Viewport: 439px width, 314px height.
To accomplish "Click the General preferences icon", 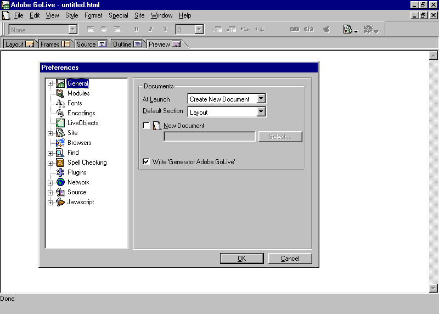I will click(x=60, y=83).
